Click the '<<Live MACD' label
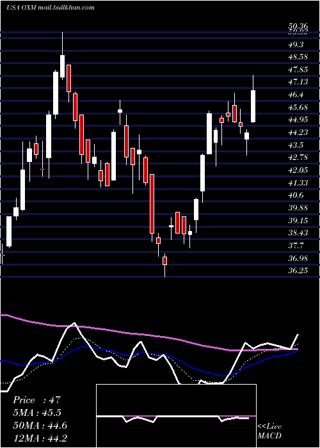This screenshot has width=320, height=448. click(x=269, y=431)
